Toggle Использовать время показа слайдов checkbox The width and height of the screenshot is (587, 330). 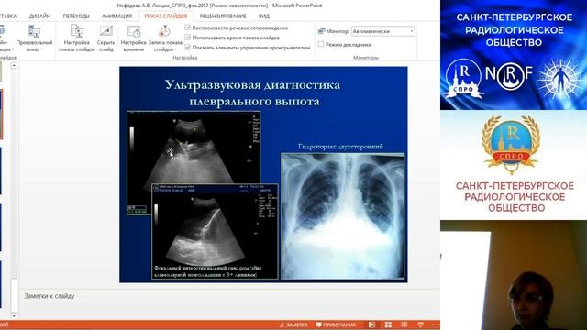point(187,38)
